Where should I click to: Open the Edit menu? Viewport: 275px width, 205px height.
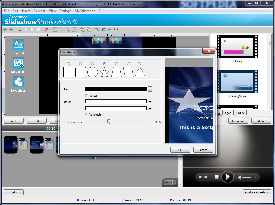[15, 11]
